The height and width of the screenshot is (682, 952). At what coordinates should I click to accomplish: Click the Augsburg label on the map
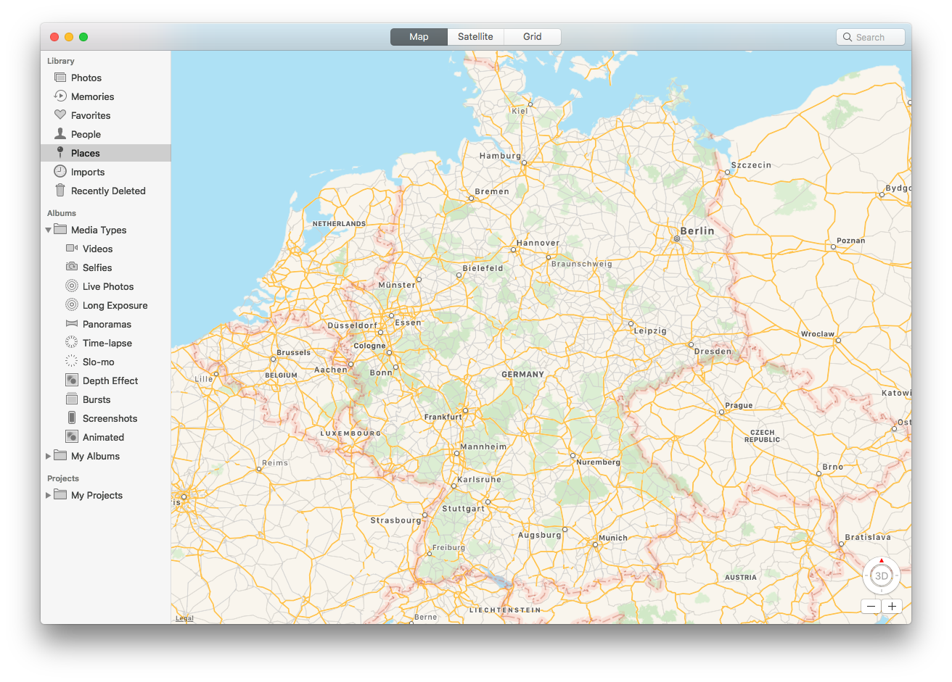point(539,536)
